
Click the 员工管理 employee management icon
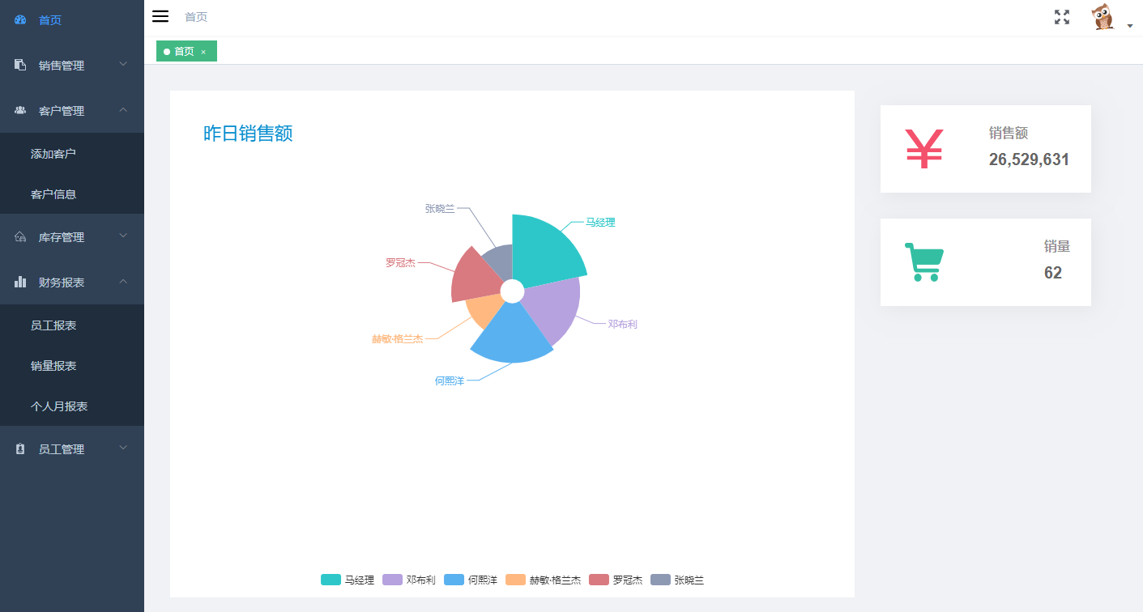click(x=19, y=448)
